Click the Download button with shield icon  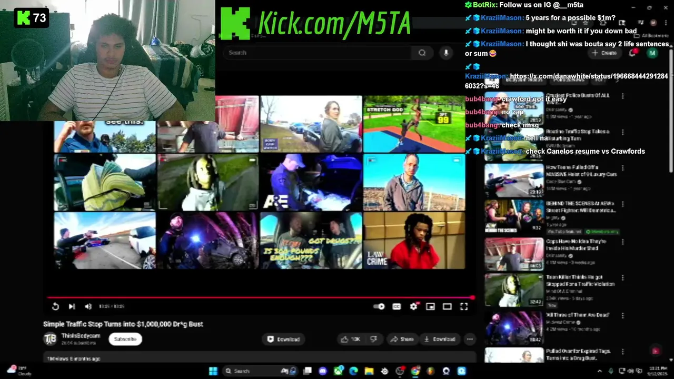[x=284, y=340]
